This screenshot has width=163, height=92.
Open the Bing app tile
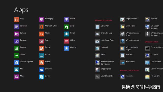tap(17, 20)
